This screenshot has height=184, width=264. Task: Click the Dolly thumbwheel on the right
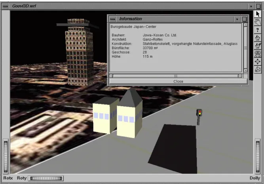tap(258, 156)
